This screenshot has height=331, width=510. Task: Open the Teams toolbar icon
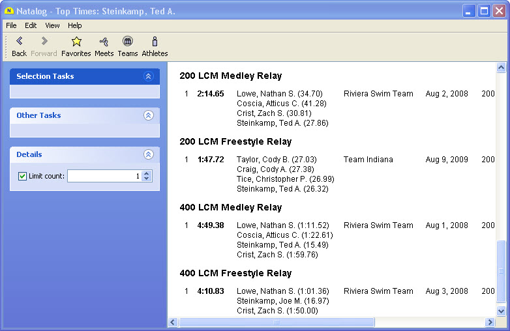coord(127,42)
